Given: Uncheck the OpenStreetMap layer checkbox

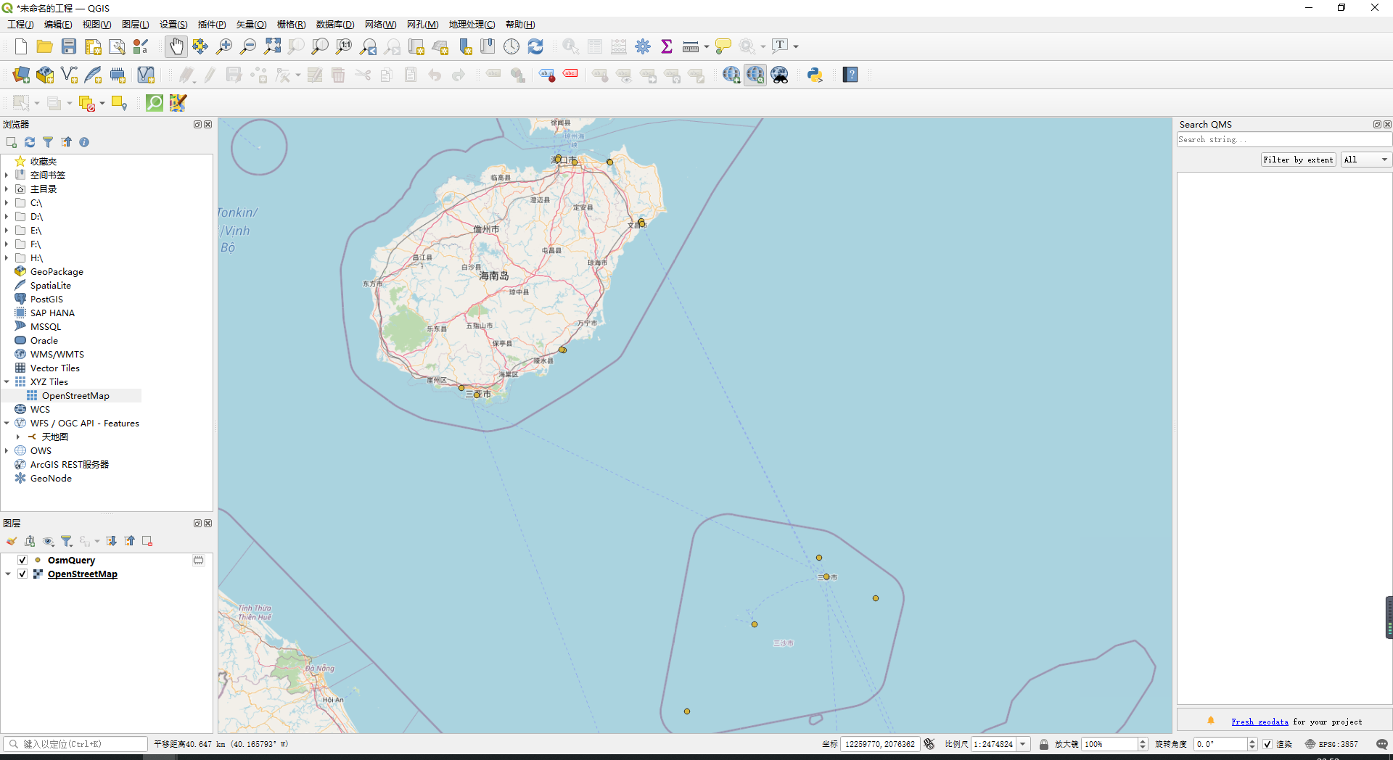Looking at the screenshot, I should click(x=22, y=574).
